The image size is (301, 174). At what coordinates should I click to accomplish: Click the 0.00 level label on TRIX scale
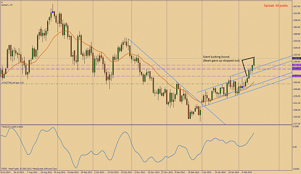point(295,147)
